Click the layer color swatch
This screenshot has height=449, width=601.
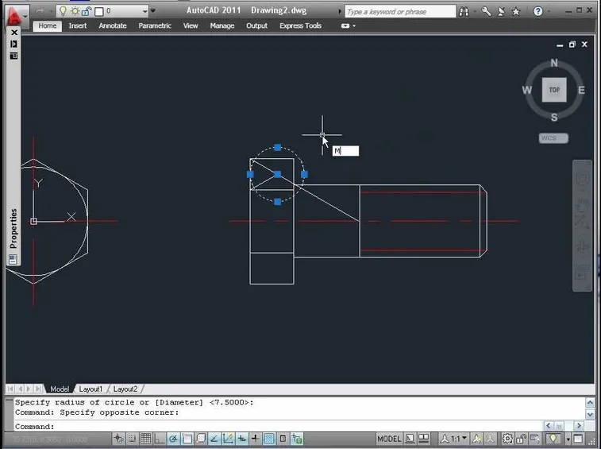click(x=99, y=11)
